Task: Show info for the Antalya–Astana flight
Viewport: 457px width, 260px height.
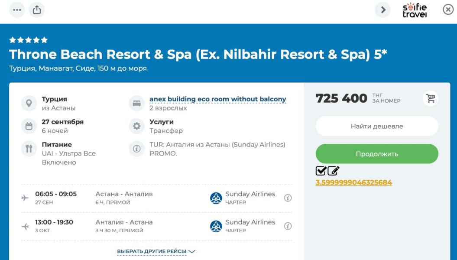Action: (x=288, y=226)
